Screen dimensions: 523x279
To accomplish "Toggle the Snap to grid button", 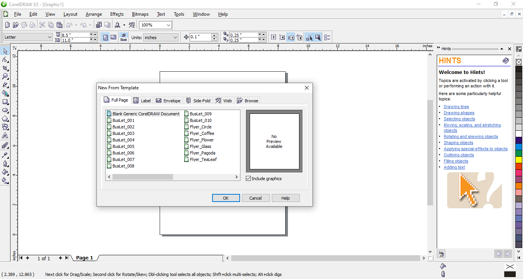I will click(273, 37).
